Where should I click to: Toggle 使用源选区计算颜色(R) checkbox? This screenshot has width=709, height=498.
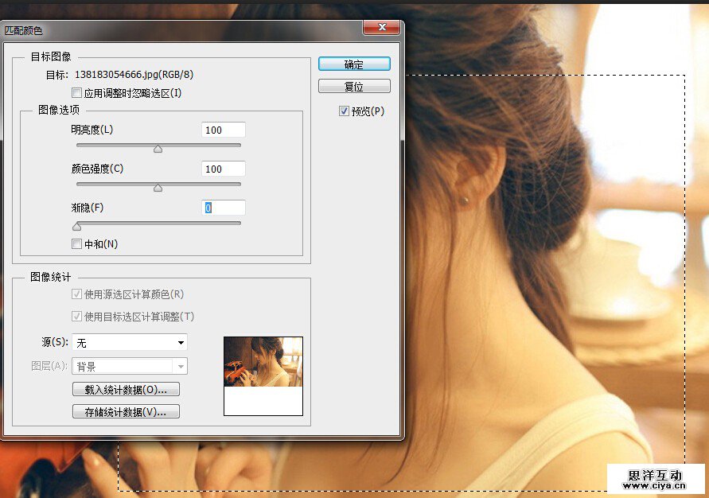coord(77,294)
